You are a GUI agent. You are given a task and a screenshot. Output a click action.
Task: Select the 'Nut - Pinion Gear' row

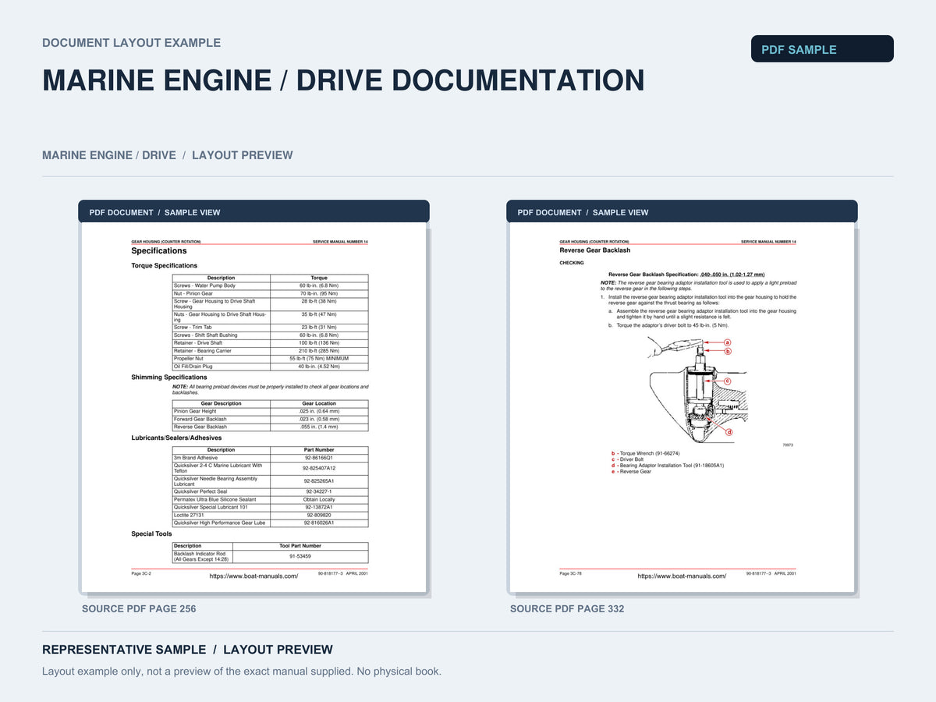click(270, 293)
